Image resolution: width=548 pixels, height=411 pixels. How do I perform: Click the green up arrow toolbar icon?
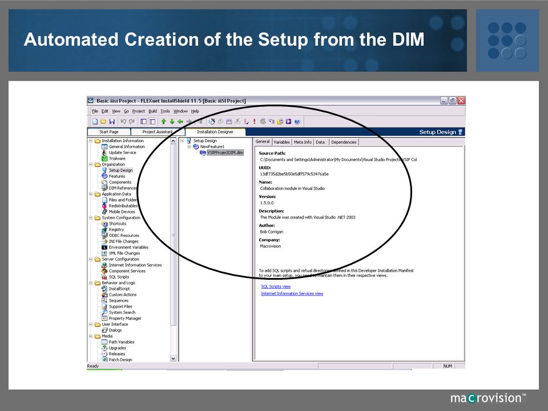pos(164,122)
